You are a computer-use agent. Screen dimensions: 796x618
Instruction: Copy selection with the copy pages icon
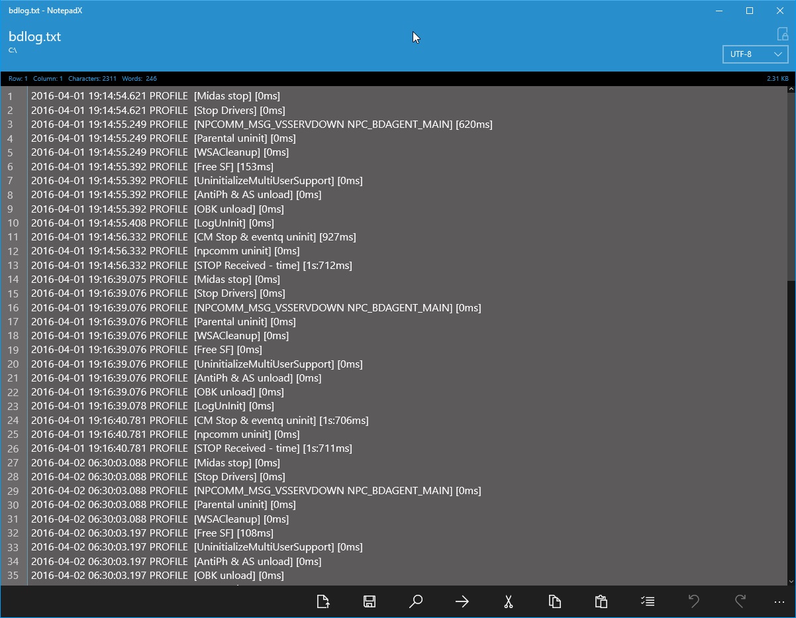pyautogui.click(x=554, y=601)
